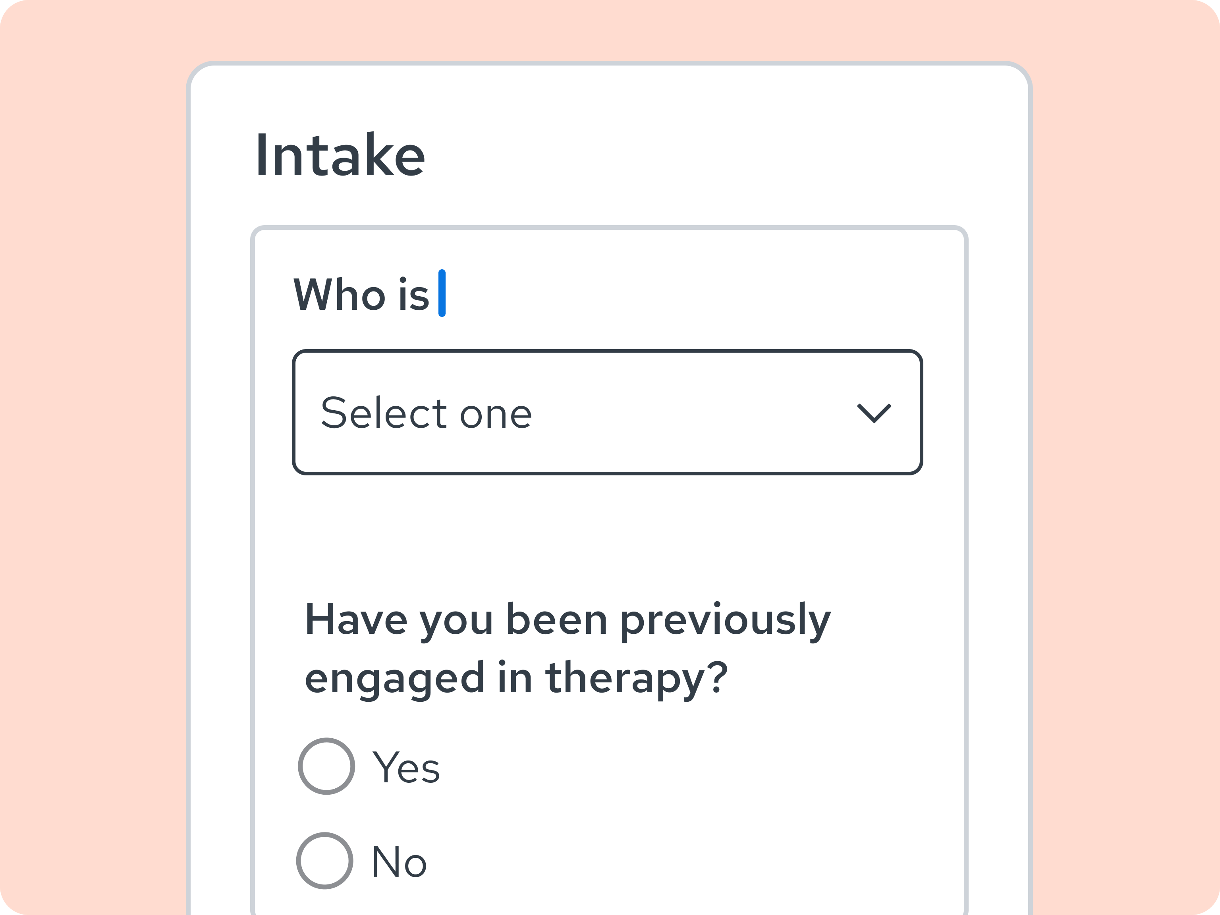Click the "Yes" option label text
Viewport: 1220px width, 915px height.
(407, 767)
